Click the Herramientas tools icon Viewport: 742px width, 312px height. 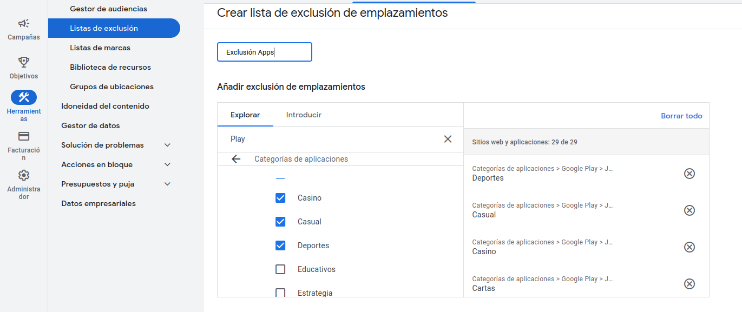coord(23,96)
